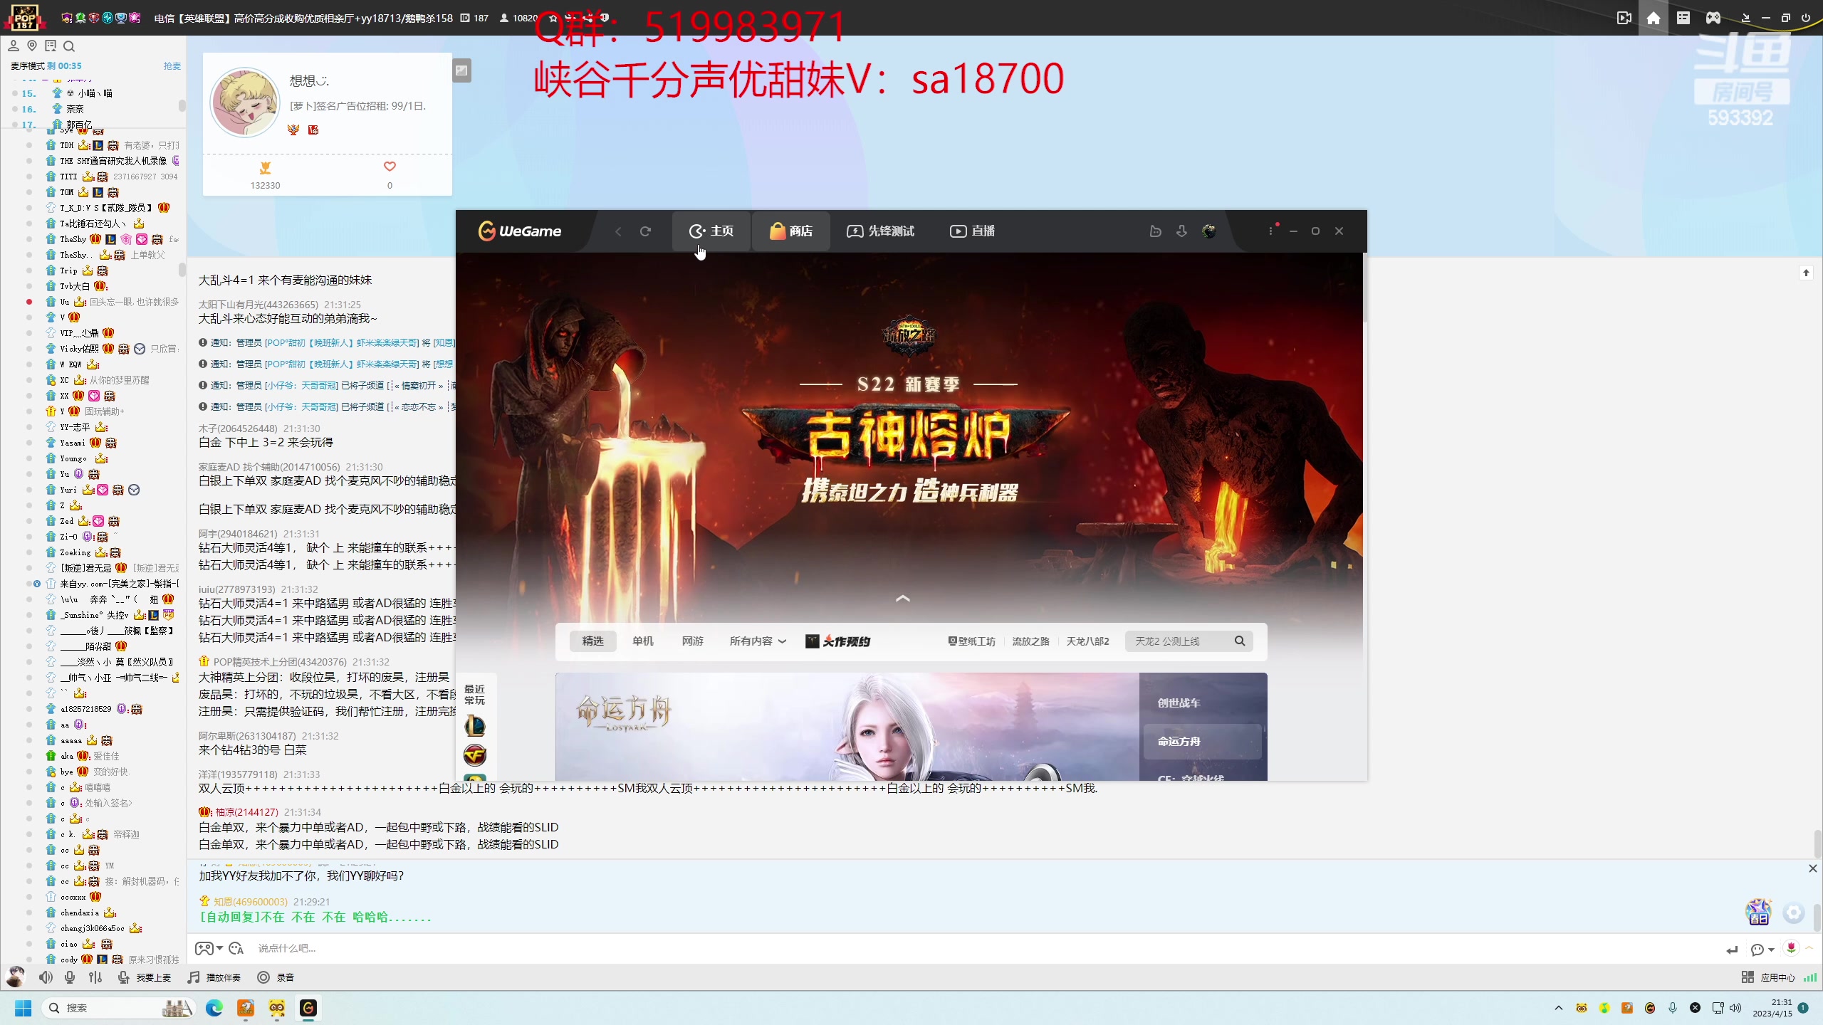Screen dimensions: 1823x1025
Task: Launch CrossFire recent game icon
Action: [x=475, y=755]
